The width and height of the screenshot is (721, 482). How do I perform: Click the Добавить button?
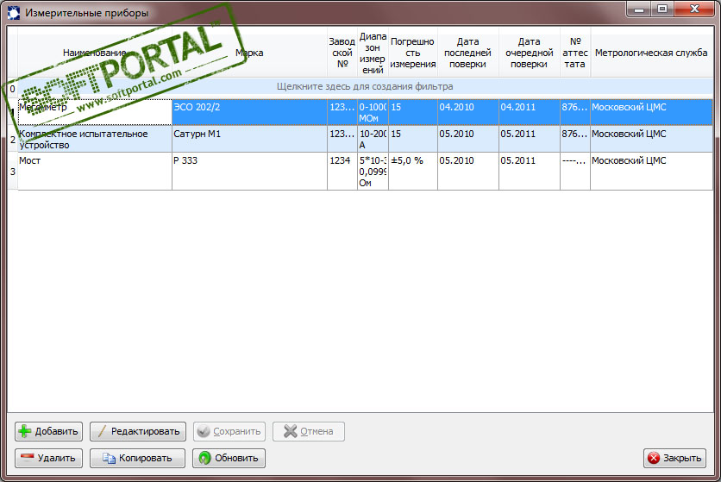(49, 431)
